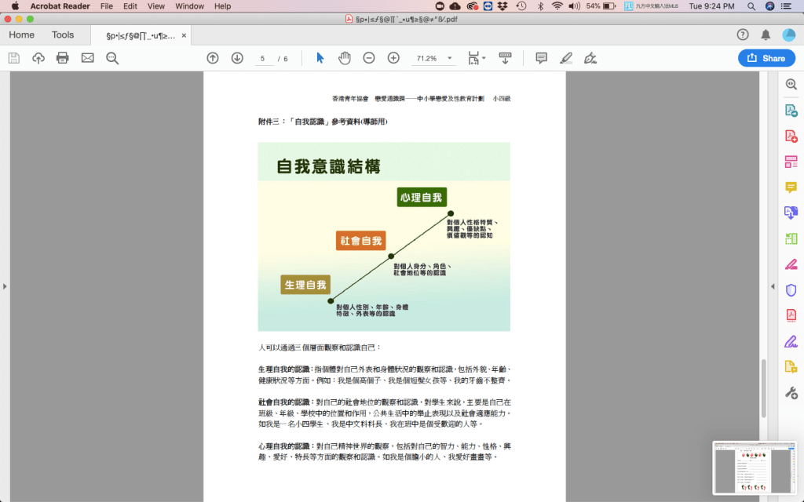Select the highlighter pen tool
Image resolution: width=804 pixels, height=502 pixels.
pyautogui.click(x=566, y=58)
